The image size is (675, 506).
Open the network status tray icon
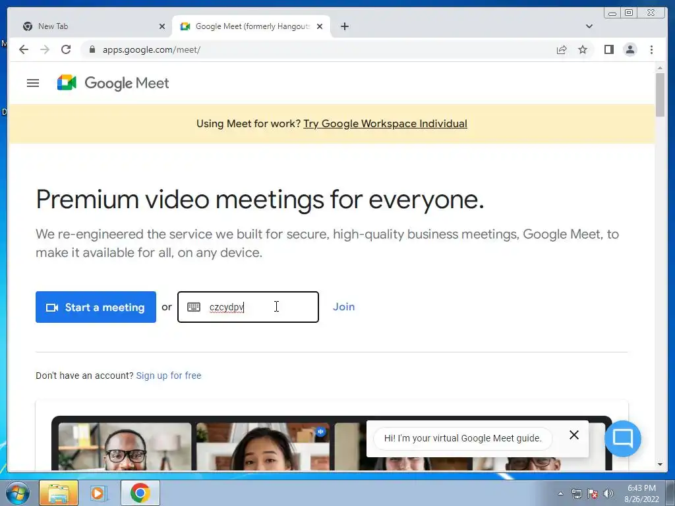(x=576, y=493)
